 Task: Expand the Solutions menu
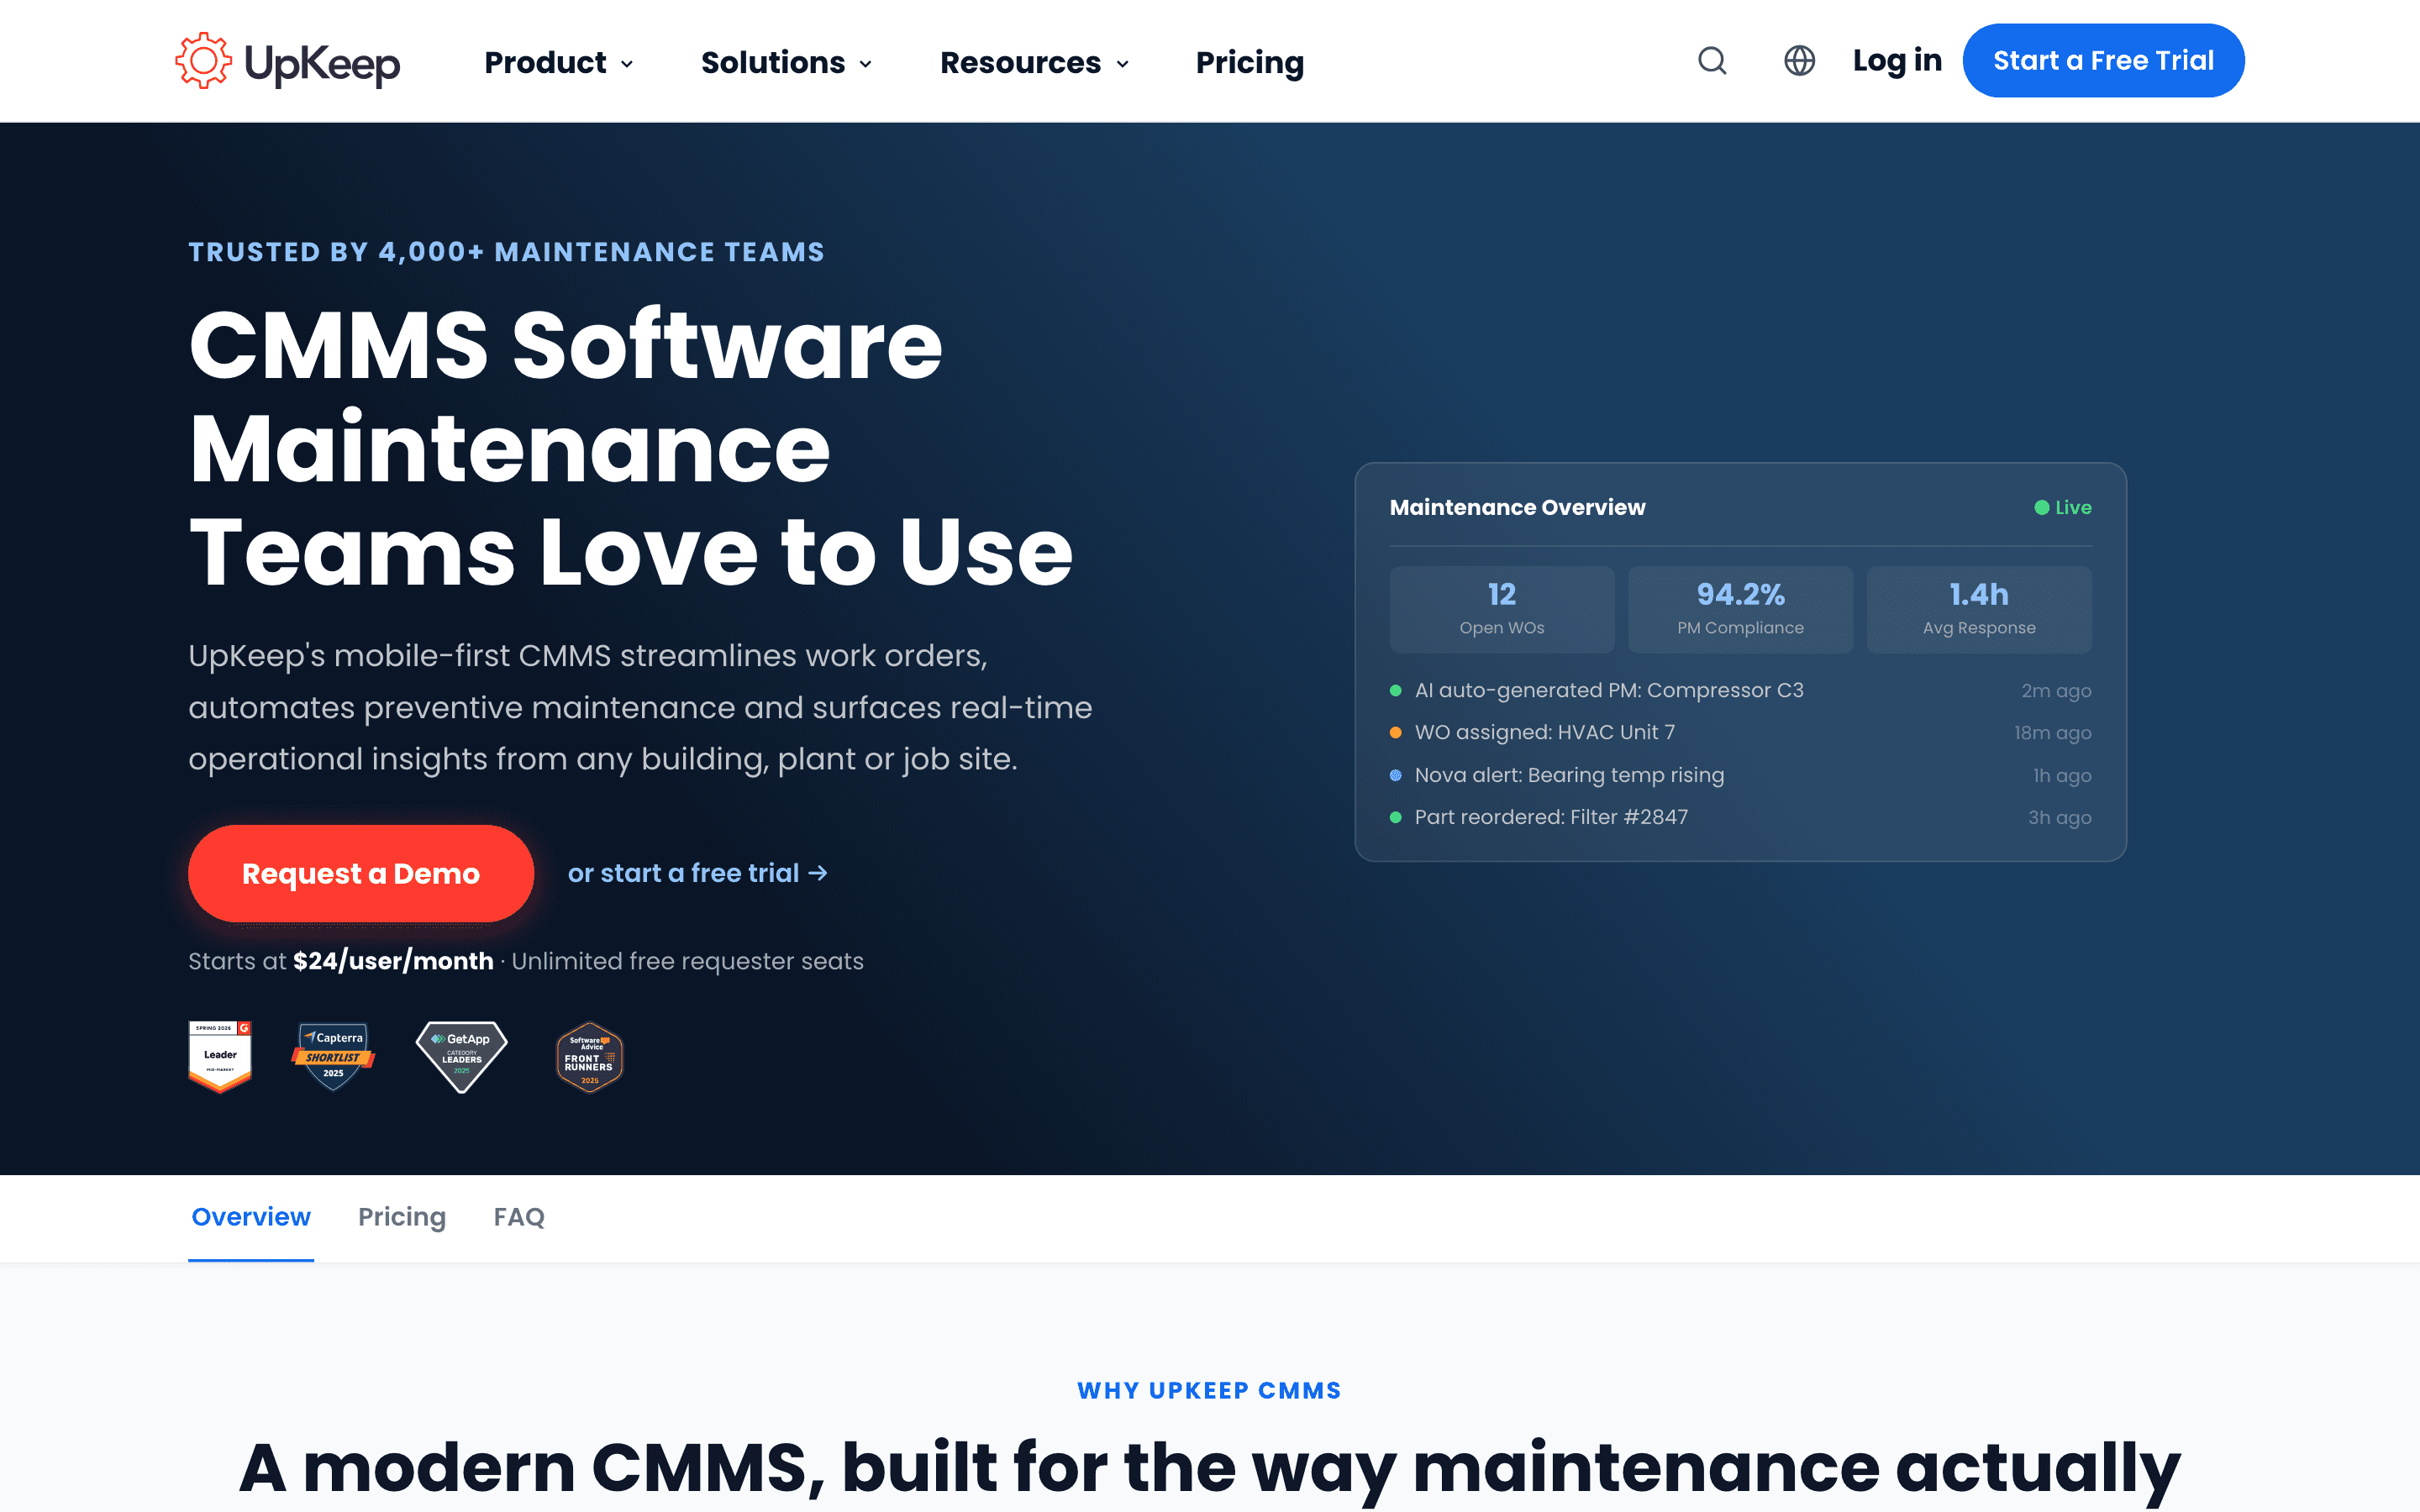click(x=787, y=62)
